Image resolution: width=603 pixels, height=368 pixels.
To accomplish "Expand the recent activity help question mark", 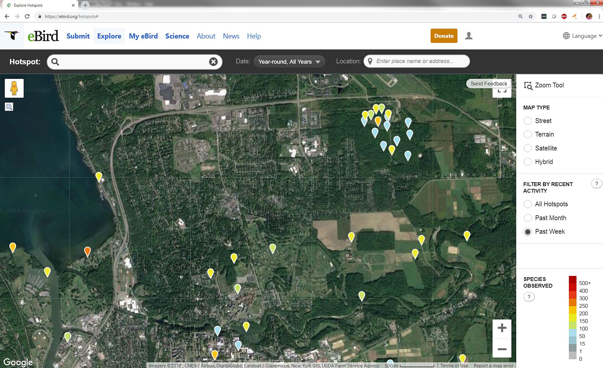I will click(596, 183).
